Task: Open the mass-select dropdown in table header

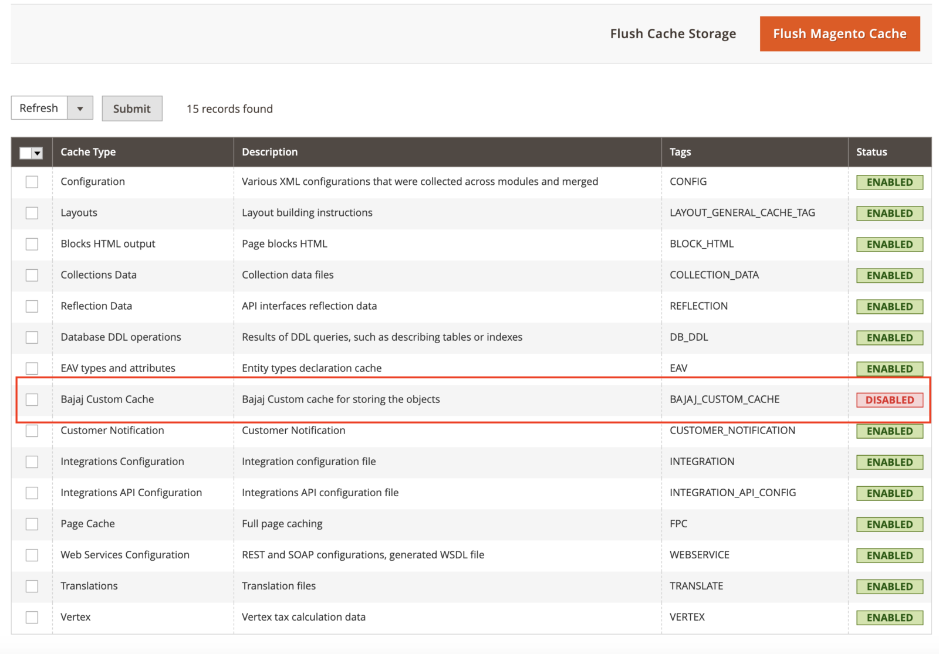Action: (37, 153)
